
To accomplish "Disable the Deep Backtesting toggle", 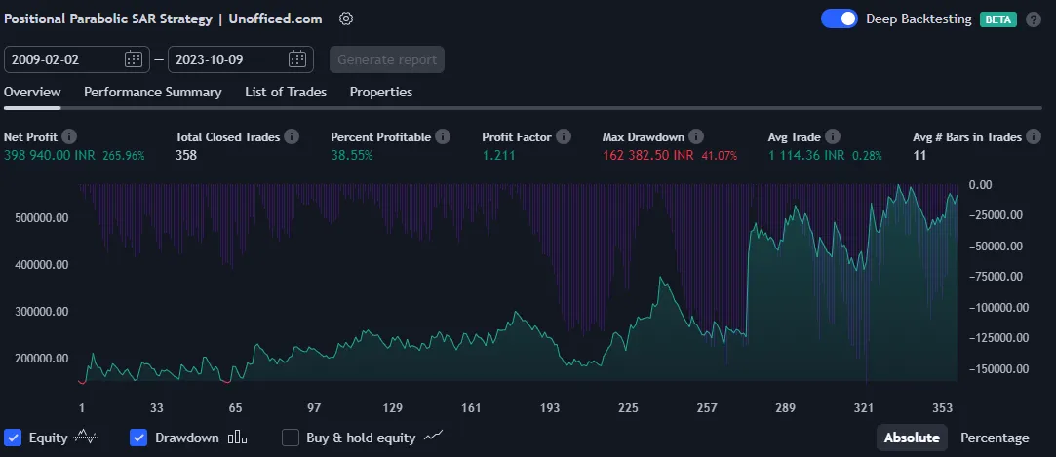I will click(x=839, y=19).
